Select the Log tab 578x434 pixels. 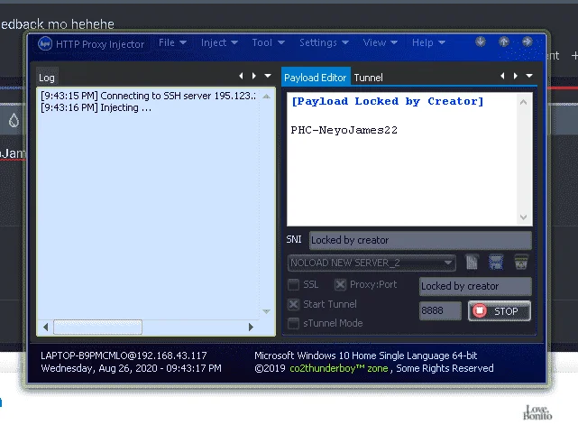click(47, 78)
